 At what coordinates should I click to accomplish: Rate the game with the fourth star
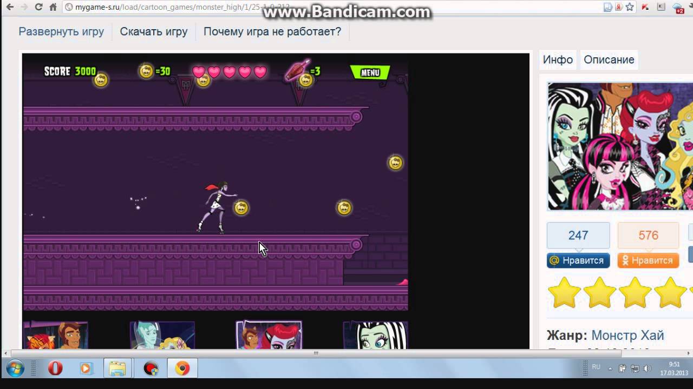click(670, 292)
